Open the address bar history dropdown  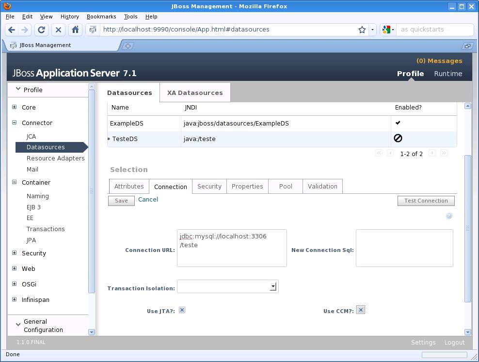[x=372, y=30]
